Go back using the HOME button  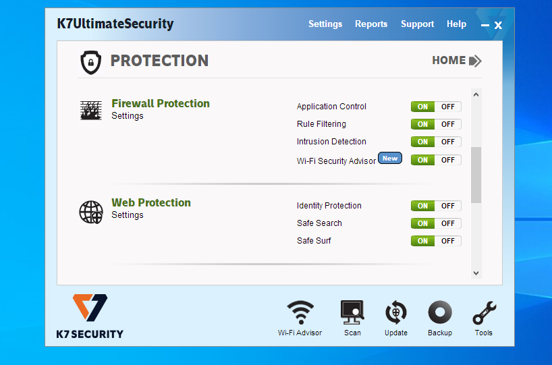457,61
